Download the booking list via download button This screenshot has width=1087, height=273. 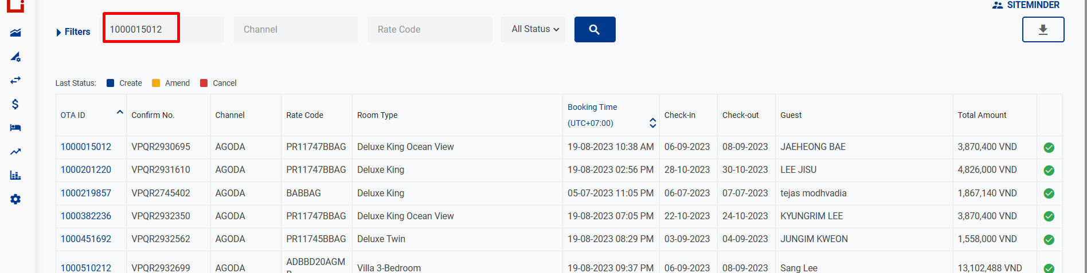coord(1043,29)
